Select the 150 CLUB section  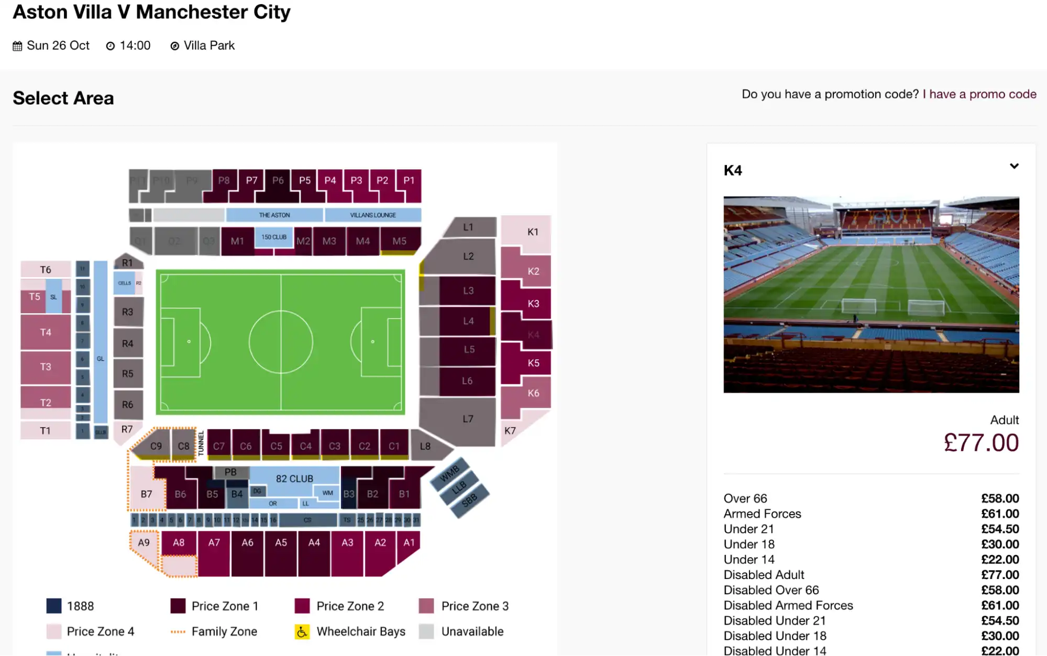tap(274, 237)
